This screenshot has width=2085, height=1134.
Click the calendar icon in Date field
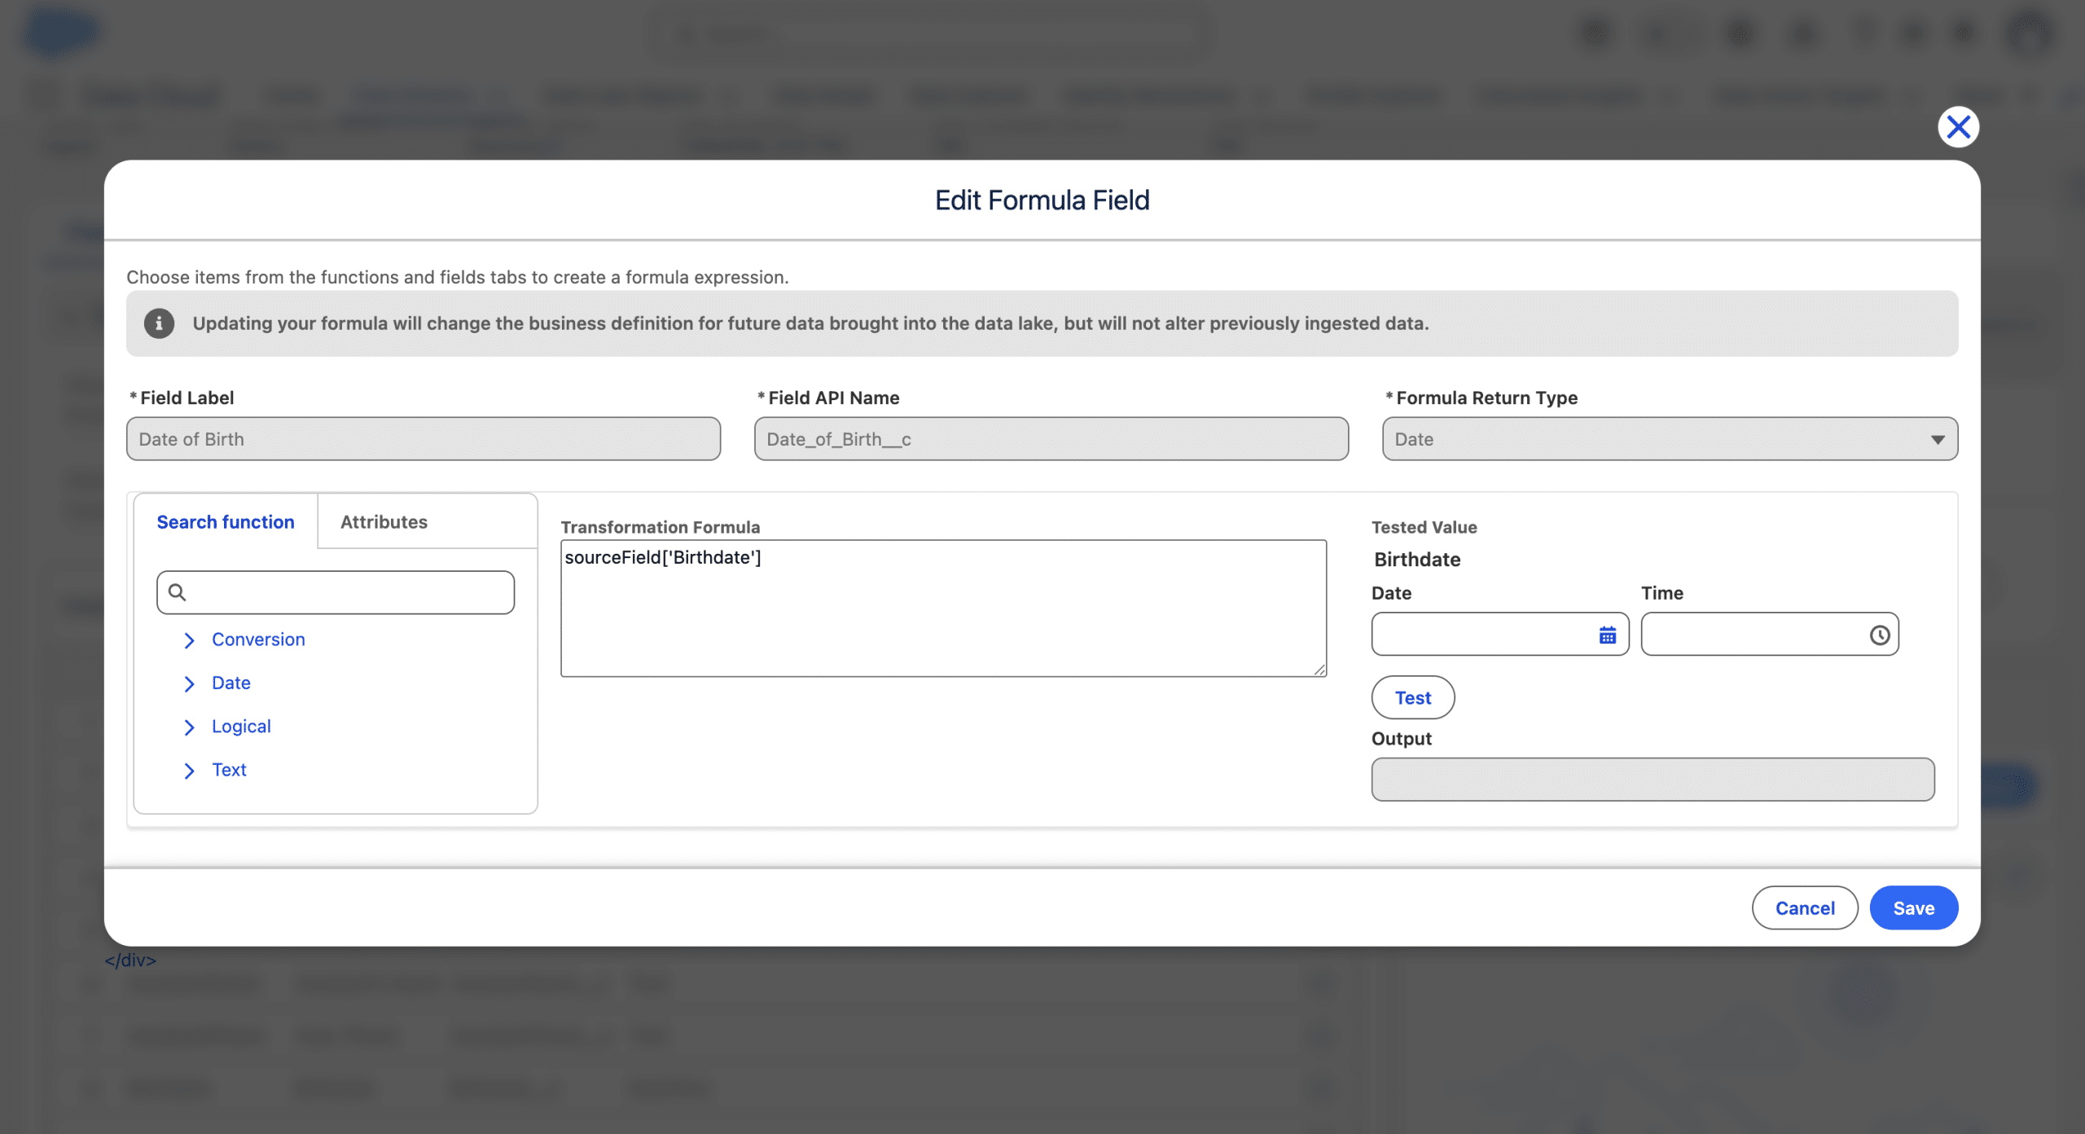(x=1607, y=635)
